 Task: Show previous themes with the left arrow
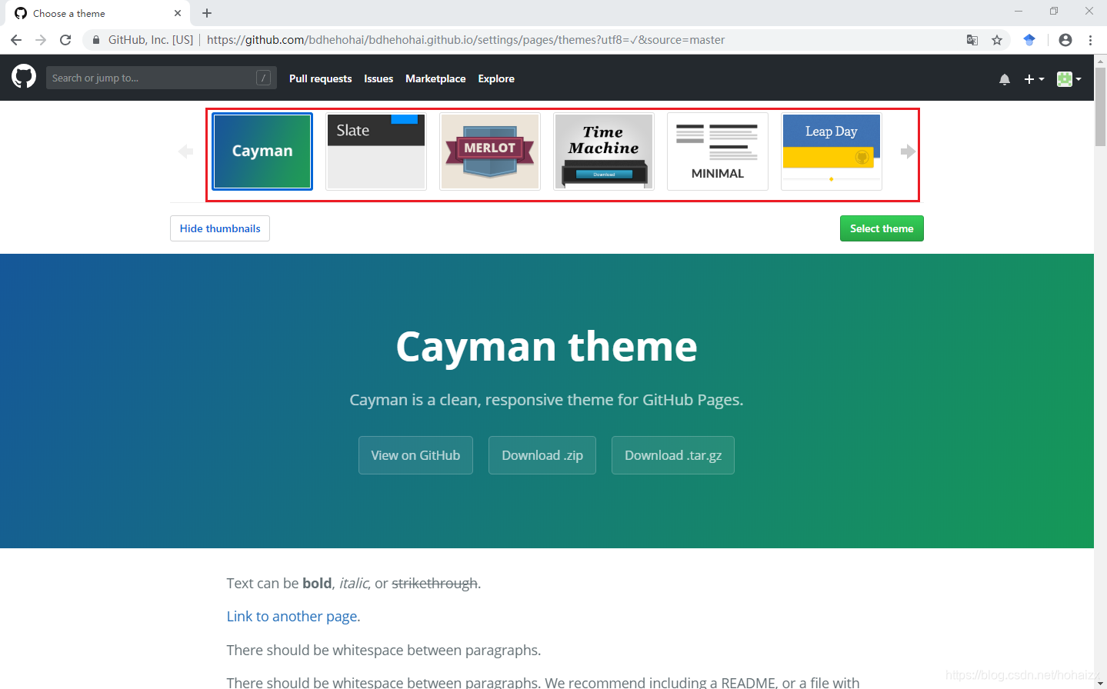tap(185, 151)
